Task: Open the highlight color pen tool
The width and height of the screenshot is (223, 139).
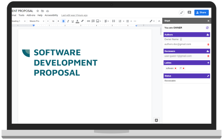Action: tap(82, 21)
